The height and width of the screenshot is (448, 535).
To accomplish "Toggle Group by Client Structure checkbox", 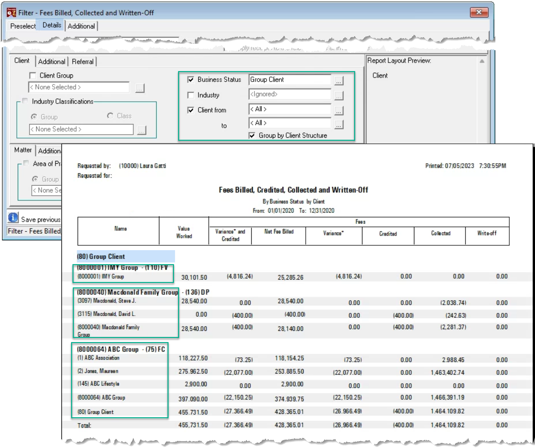I will point(252,136).
